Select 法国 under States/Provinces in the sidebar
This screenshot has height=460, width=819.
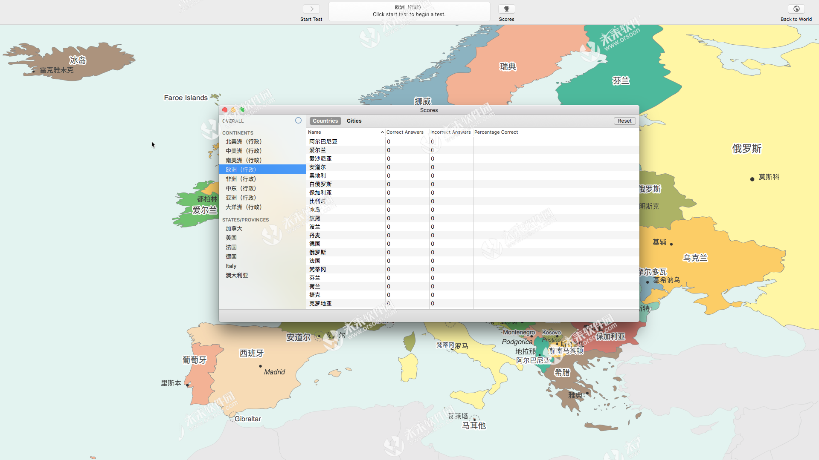click(x=262, y=247)
